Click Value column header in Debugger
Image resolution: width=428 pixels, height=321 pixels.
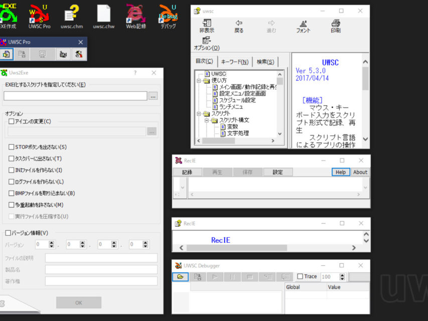tap(348, 287)
